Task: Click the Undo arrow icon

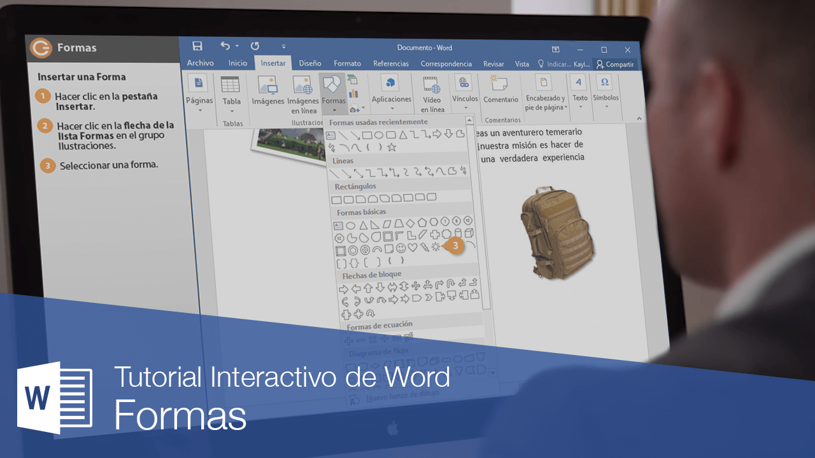Action: [x=225, y=46]
